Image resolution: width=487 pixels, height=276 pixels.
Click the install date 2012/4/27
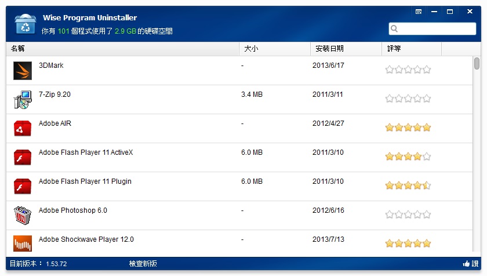point(328,124)
